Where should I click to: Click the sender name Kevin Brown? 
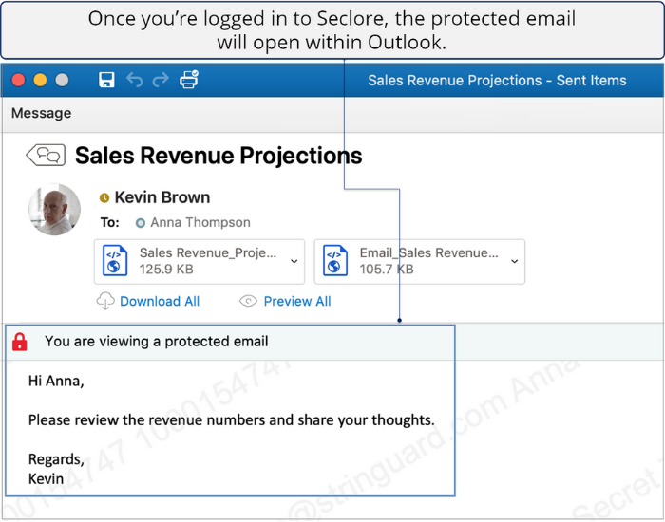162,197
